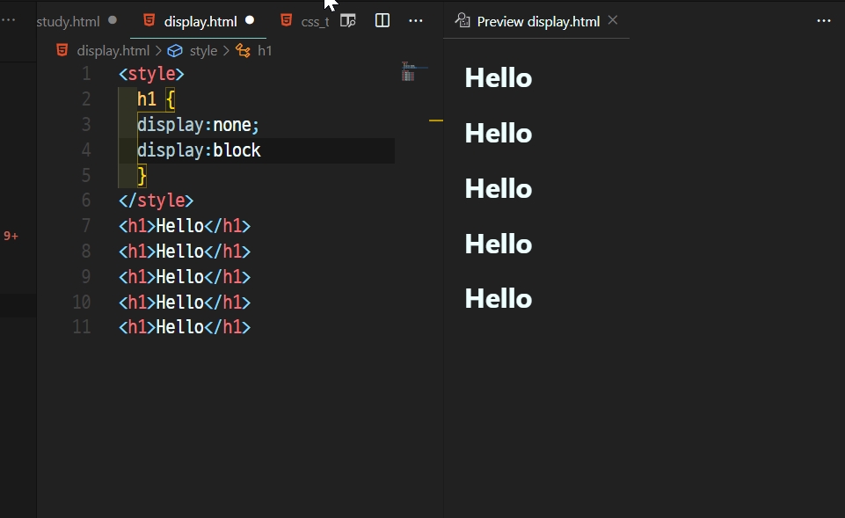Split the editor right
845x518 pixels.
point(382,21)
